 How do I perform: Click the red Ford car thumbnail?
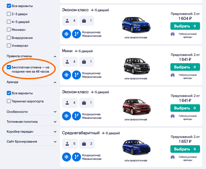[x=136, y=106]
